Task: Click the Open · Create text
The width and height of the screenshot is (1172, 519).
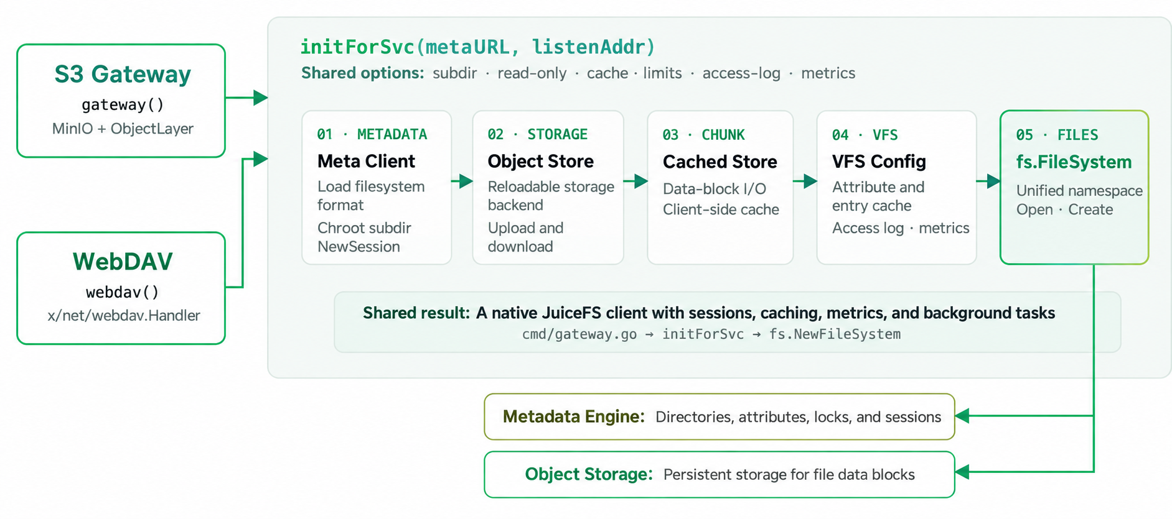Action: coord(1064,209)
